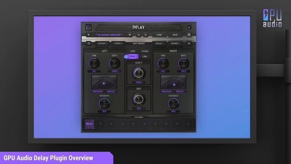This screenshot has height=164, width=291.
Task: Click the GPU Audio logo in plugin header
Action: tap(88, 27)
